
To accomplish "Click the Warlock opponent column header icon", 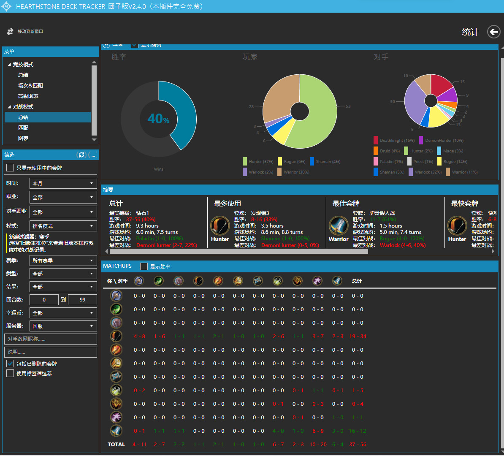I will 317,281.
